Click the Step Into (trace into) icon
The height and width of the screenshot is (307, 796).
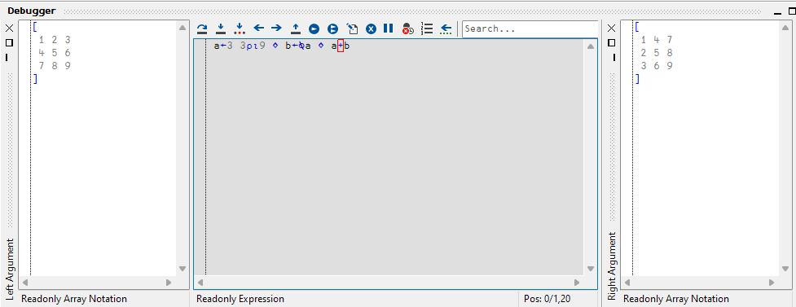click(x=220, y=29)
